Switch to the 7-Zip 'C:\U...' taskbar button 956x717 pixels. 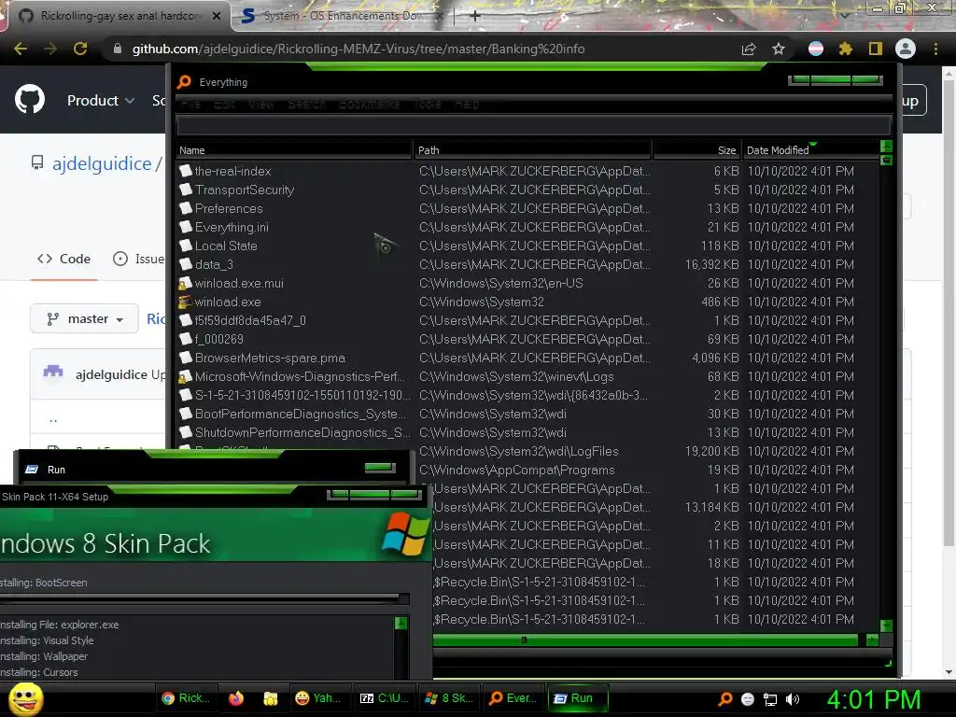[384, 698]
